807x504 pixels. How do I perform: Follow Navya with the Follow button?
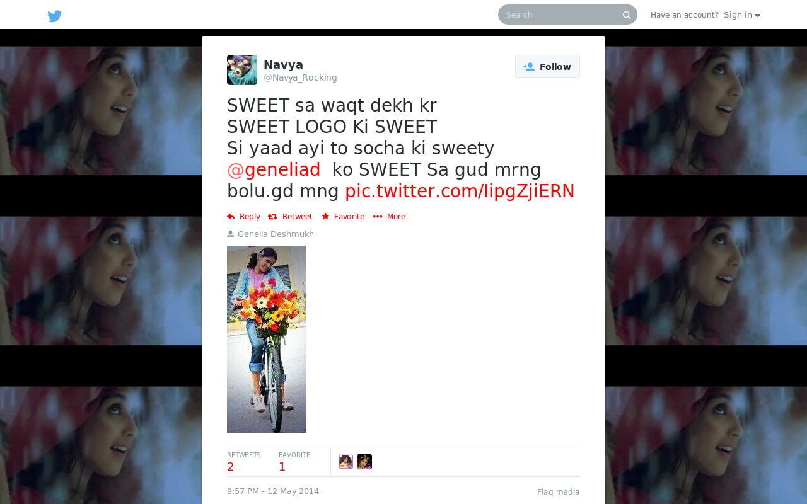[547, 67]
